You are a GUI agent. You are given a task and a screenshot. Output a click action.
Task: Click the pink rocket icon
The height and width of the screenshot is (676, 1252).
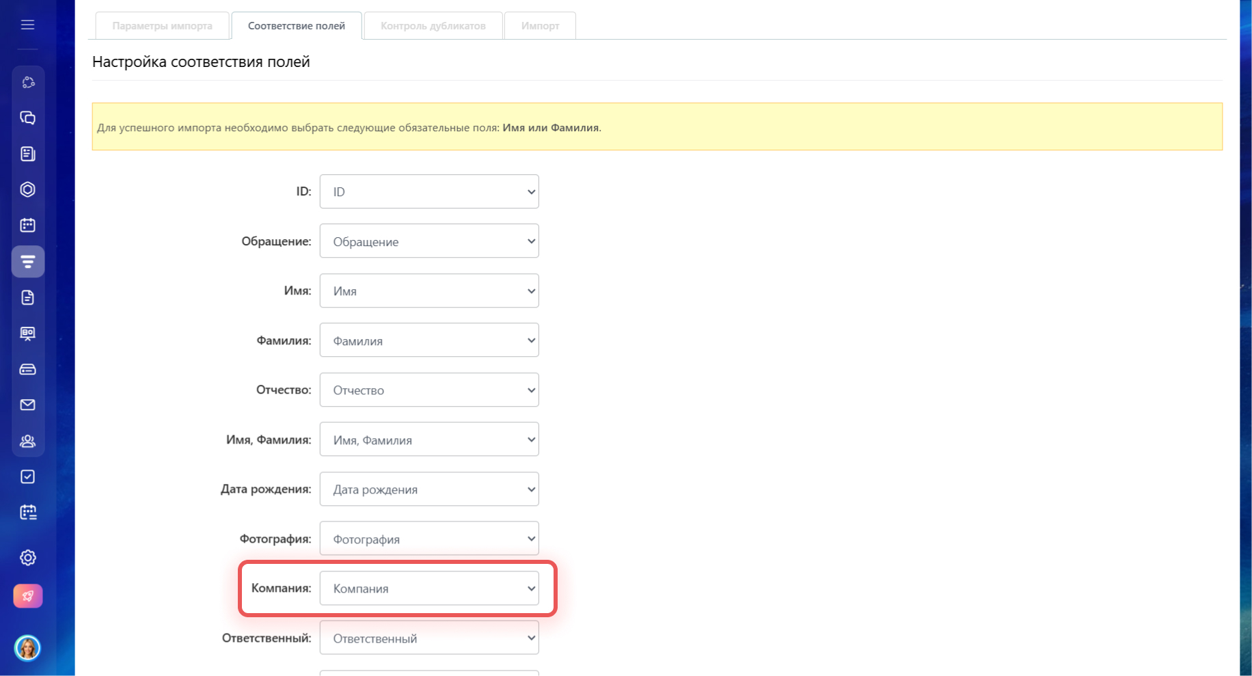pyautogui.click(x=27, y=596)
